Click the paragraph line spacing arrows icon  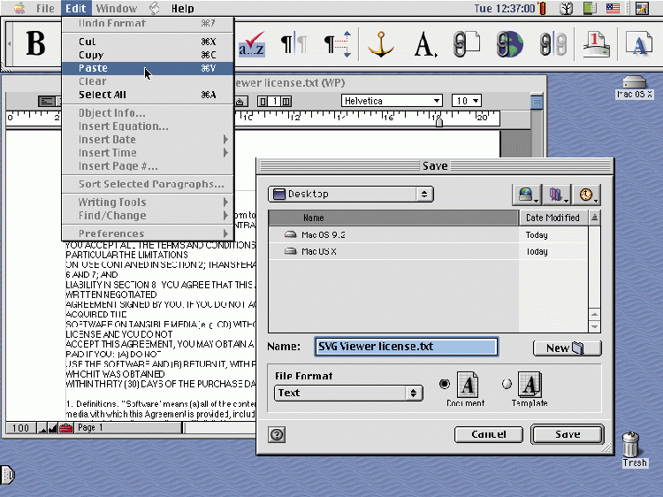coord(338,44)
